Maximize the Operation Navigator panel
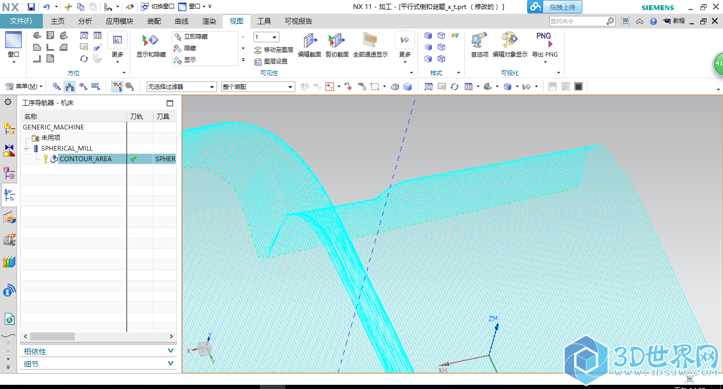 click(x=170, y=104)
